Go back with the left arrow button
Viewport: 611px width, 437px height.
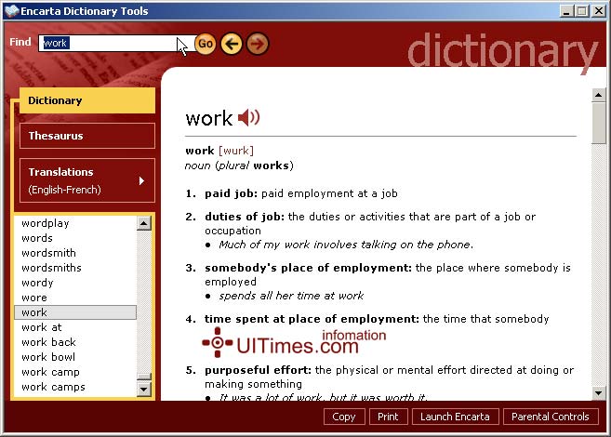(232, 44)
